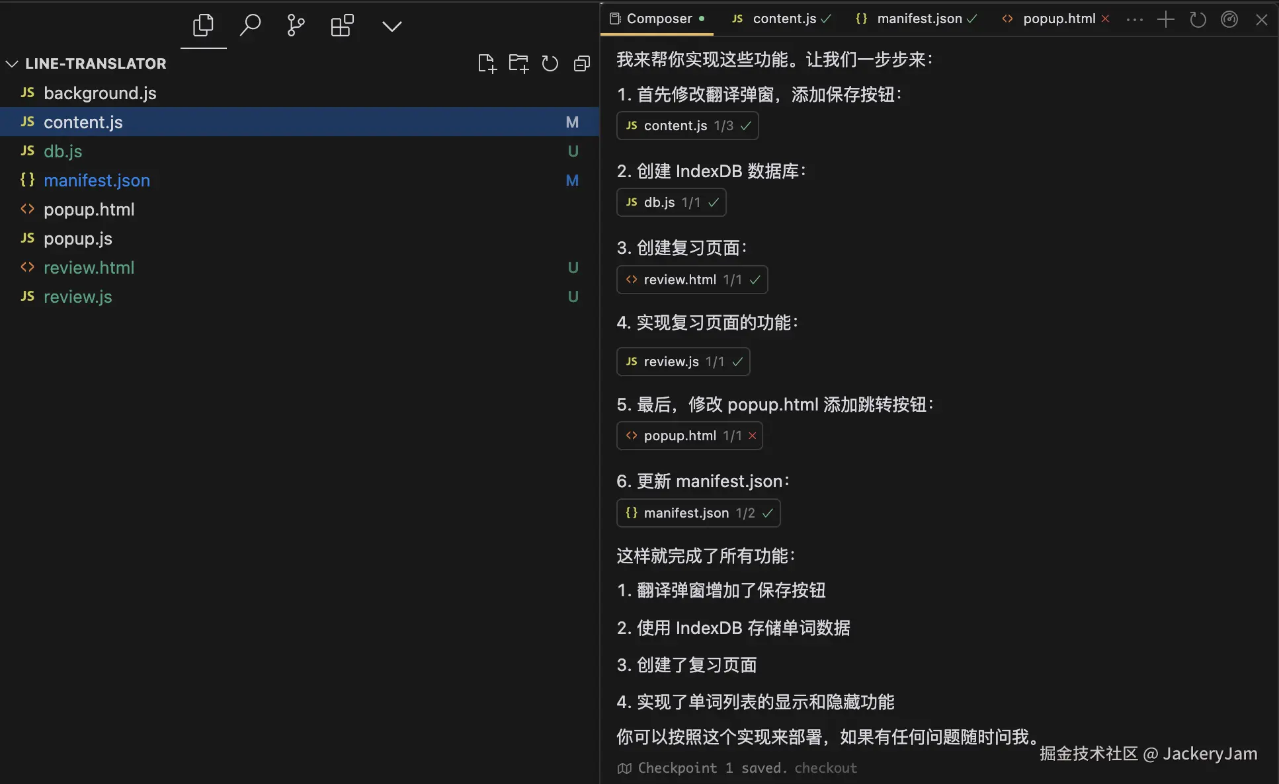Select db.js in file tree
This screenshot has height=784, width=1279.
coord(63,151)
